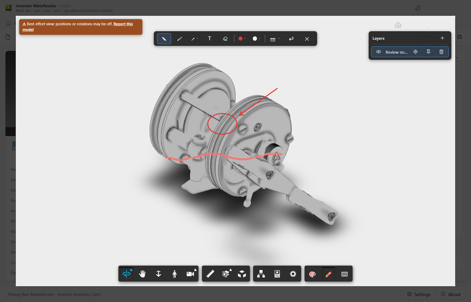Viewport: 471px width, 302px height.
Task: Expand the arrow tool shape options
Action: click(x=197, y=39)
